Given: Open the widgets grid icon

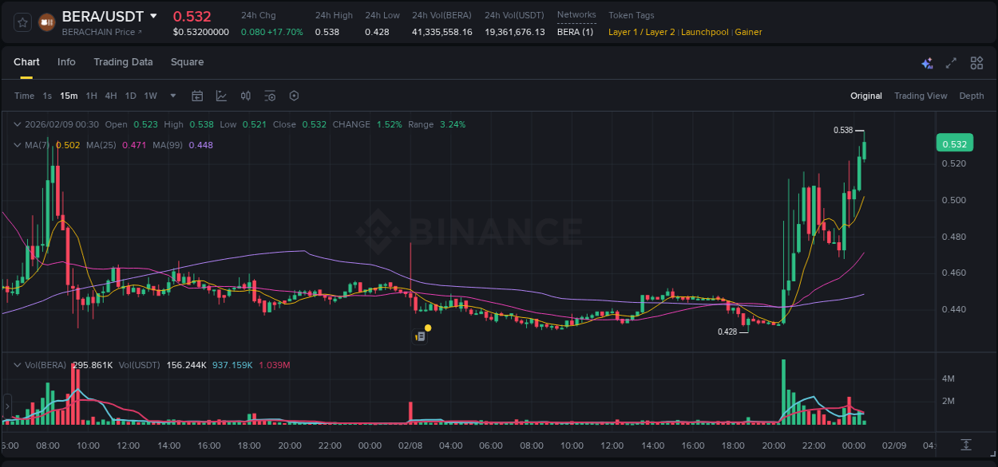Looking at the screenshot, I should pos(975,62).
